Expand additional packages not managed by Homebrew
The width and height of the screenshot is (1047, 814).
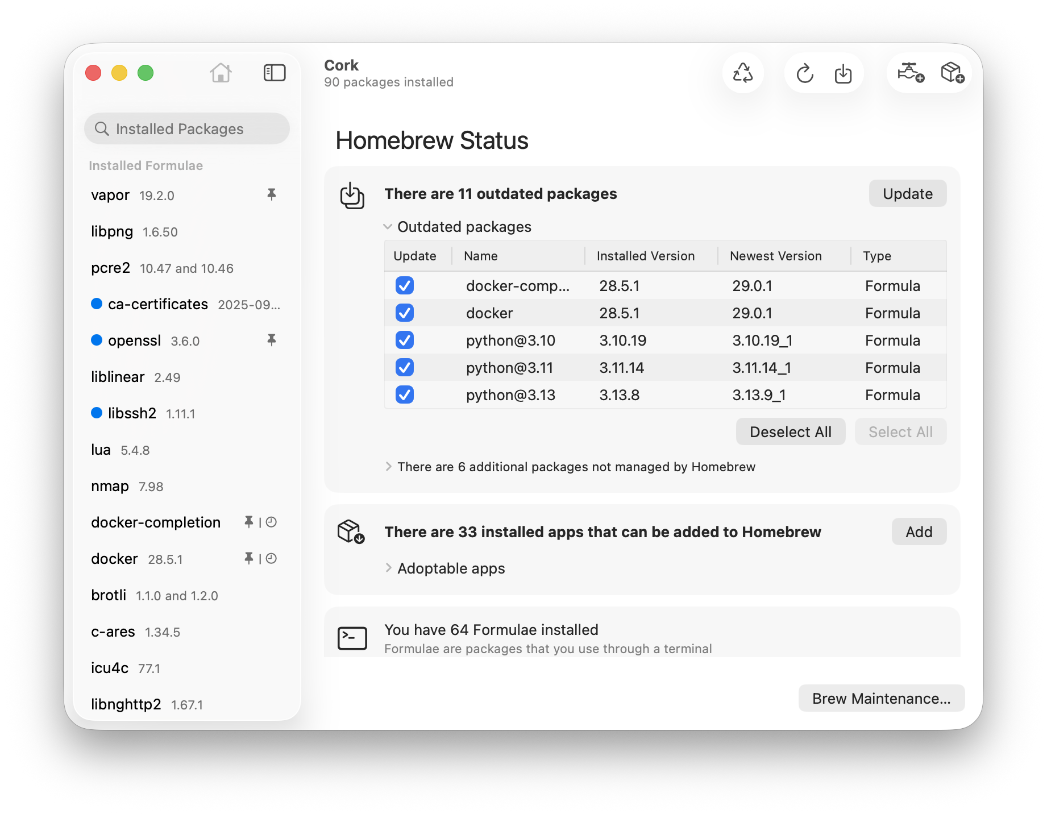point(389,467)
